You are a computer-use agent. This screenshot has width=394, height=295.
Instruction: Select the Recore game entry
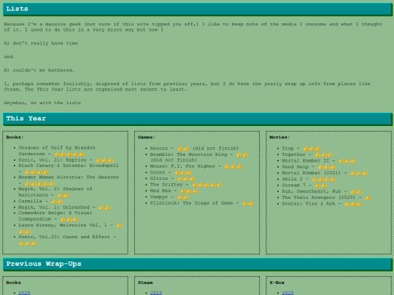194,149
